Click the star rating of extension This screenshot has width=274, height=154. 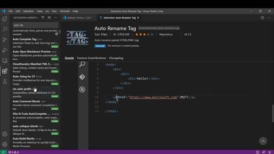tap(144, 34)
